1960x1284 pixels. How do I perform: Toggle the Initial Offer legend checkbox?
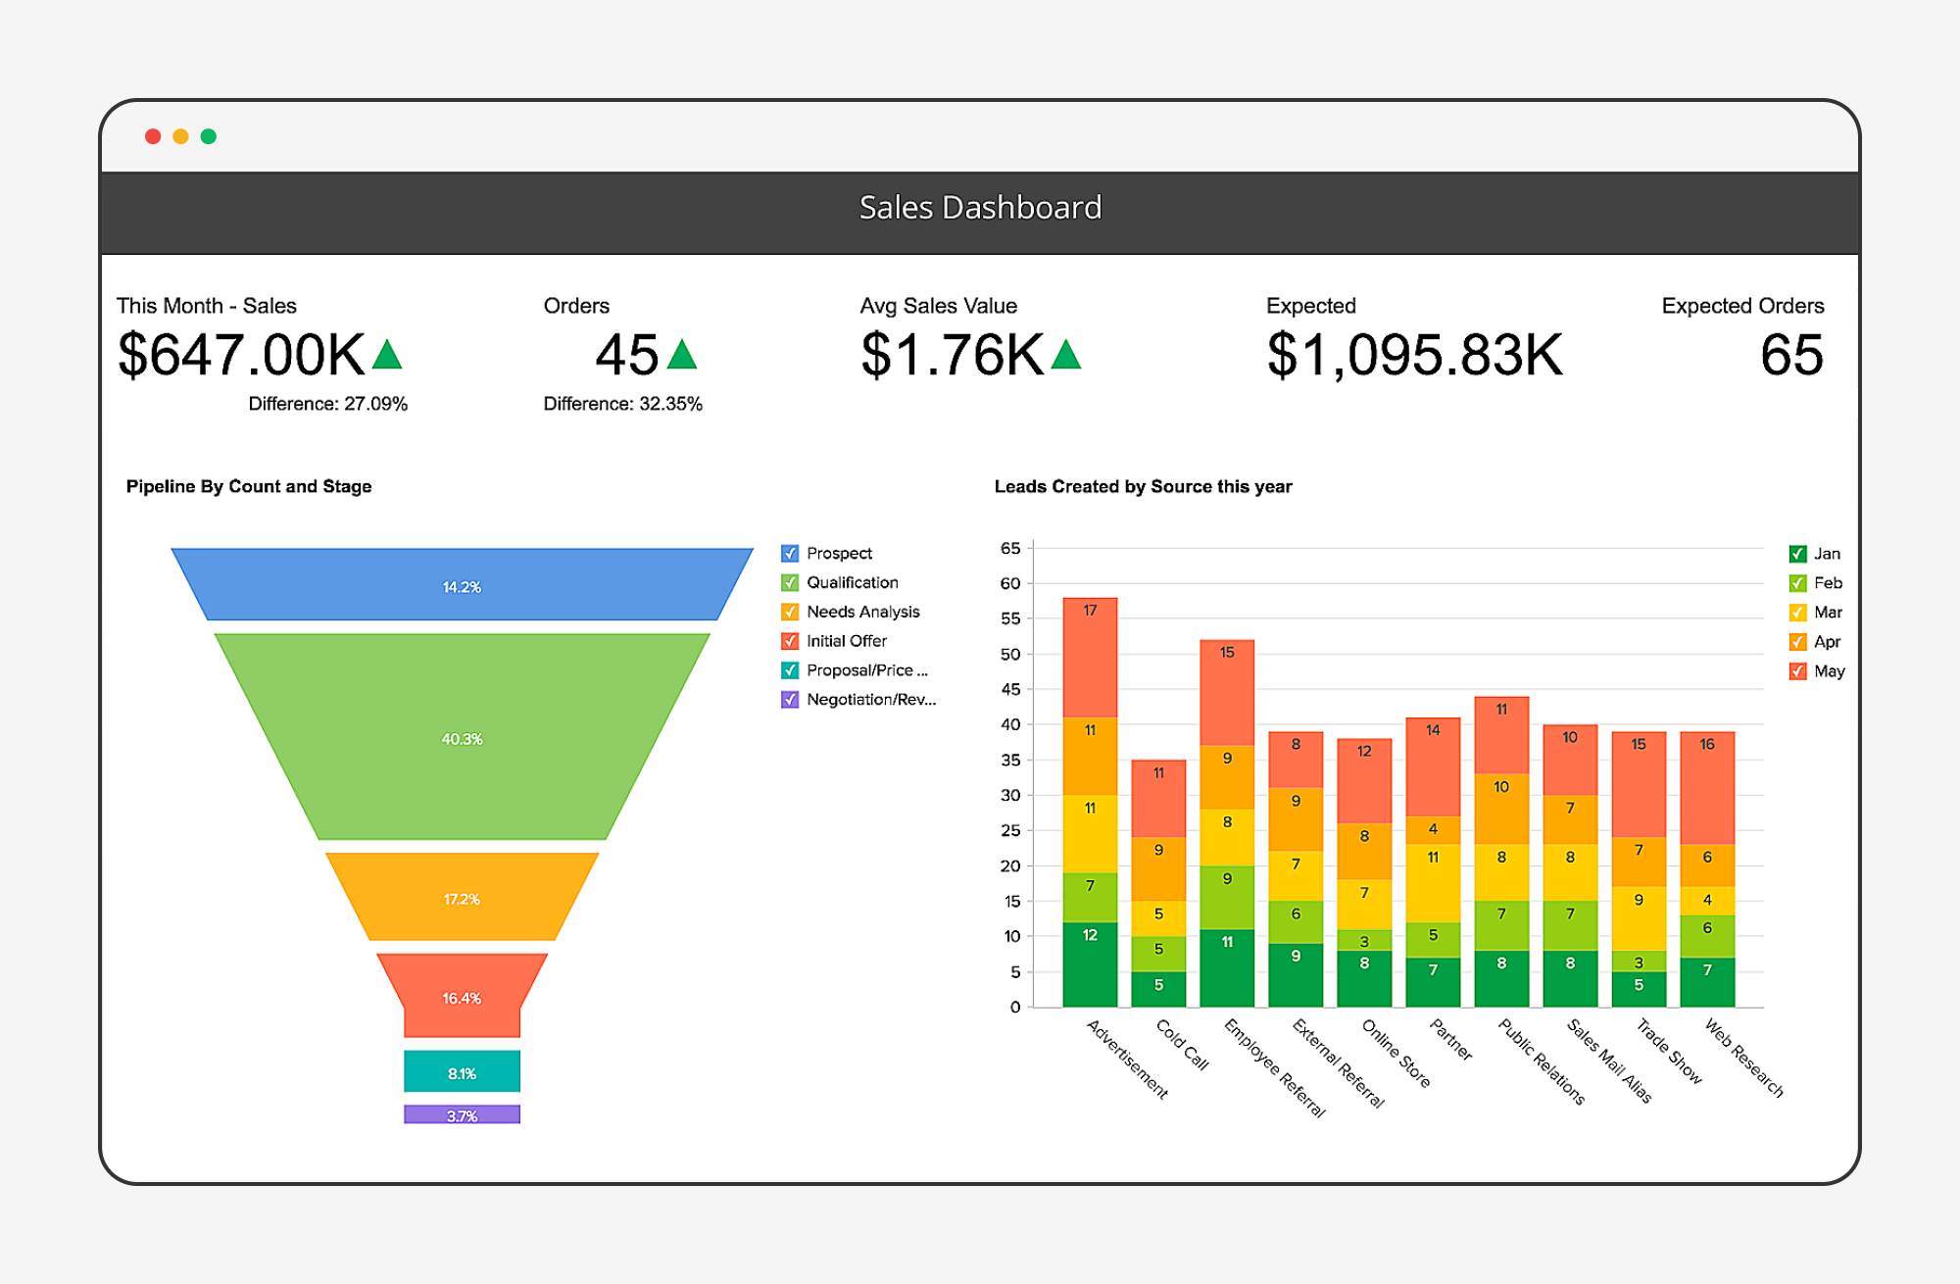[x=790, y=641]
